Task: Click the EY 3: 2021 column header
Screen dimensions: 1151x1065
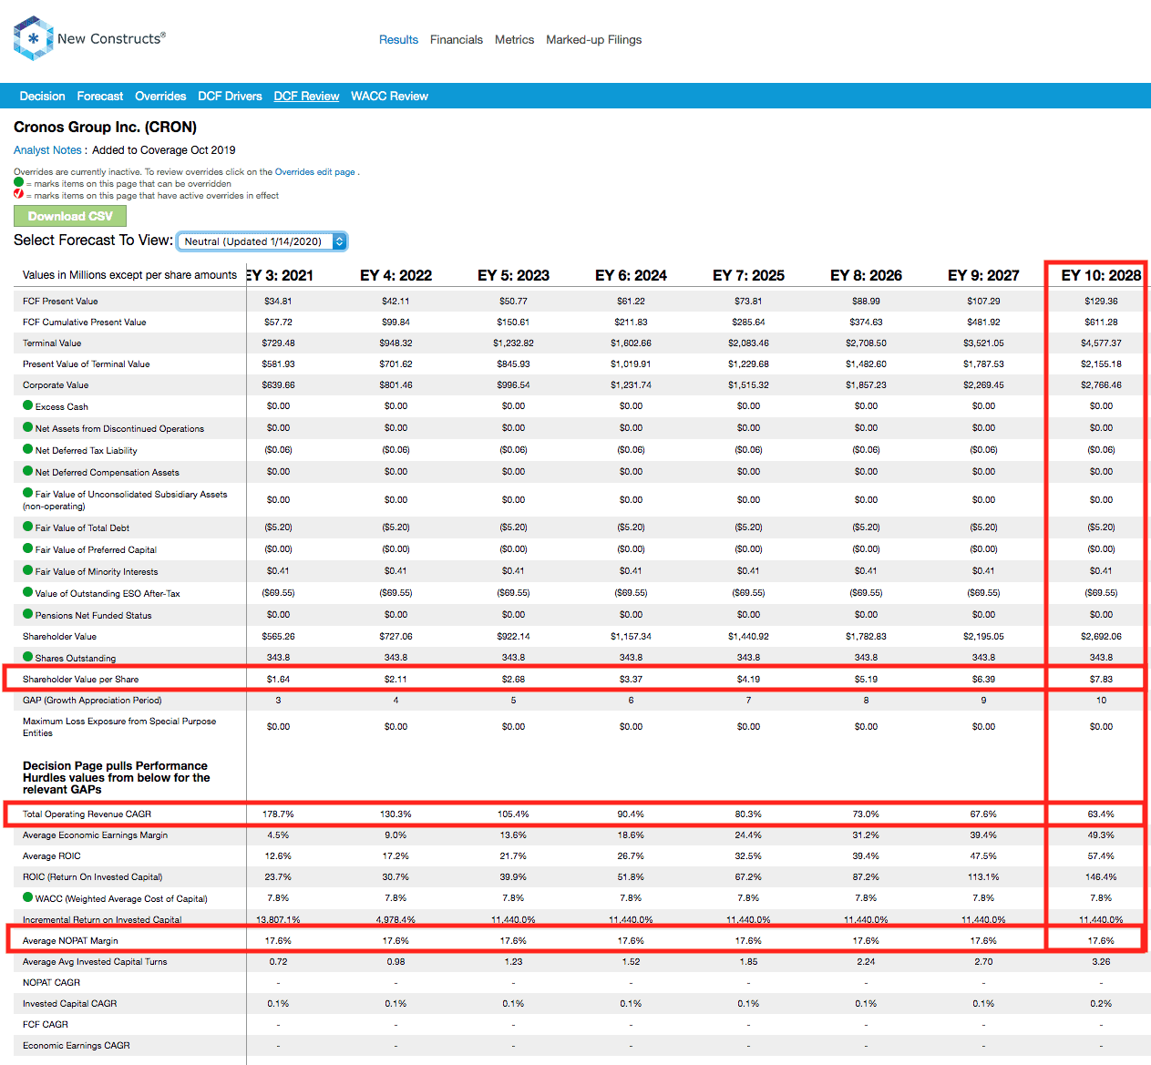Action: point(281,275)
